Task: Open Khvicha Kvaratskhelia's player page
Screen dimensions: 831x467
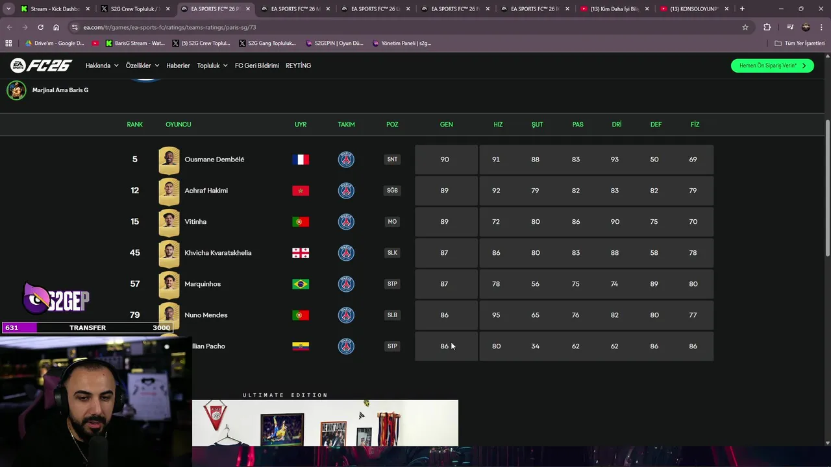Action: (x=218, y=253)
